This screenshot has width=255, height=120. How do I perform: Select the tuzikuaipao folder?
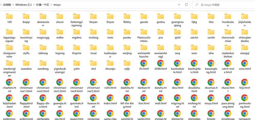click(x=110, y=47)
